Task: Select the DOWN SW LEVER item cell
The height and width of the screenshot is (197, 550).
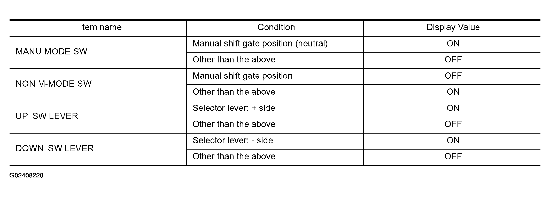Action: click(x=55, y=149)
